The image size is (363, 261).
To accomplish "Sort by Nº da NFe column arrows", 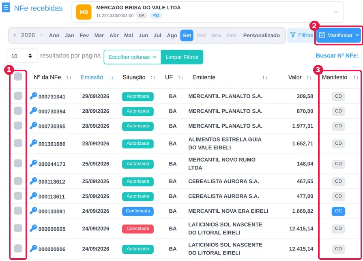I will (x=69, y=77).
